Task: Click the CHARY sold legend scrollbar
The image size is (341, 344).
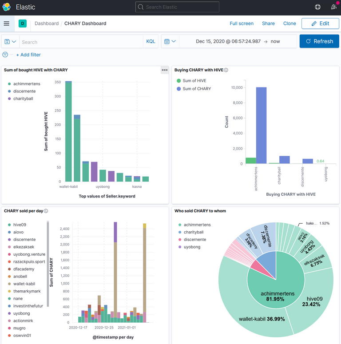Action: pyautogui.click(x=48, y=264)
